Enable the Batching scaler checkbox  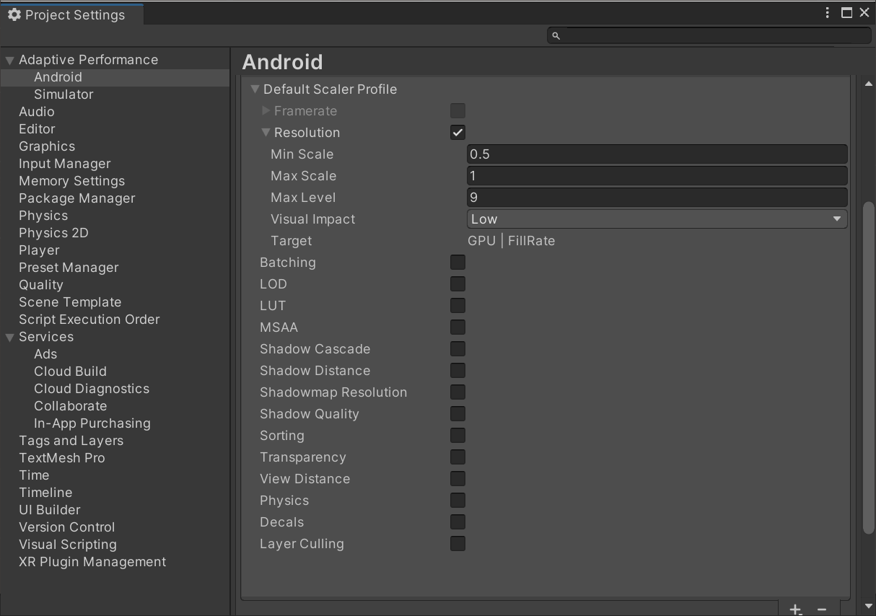point(457,263)
